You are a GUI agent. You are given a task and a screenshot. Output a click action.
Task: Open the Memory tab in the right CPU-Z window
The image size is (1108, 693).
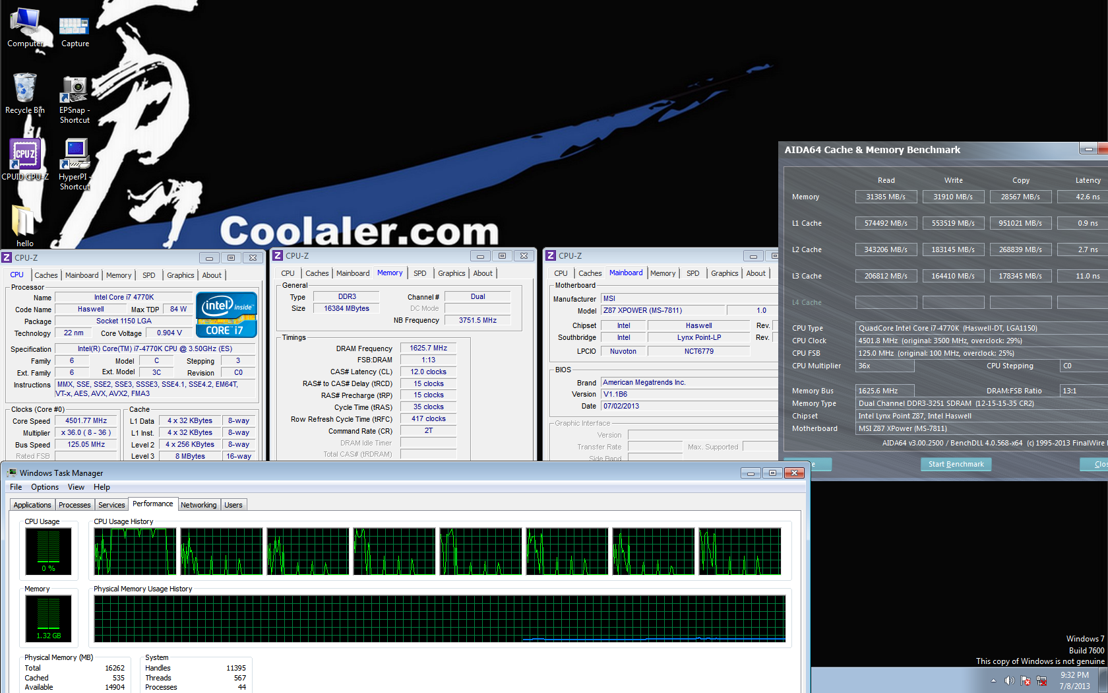pyautogui.click(x=663, y=273)
